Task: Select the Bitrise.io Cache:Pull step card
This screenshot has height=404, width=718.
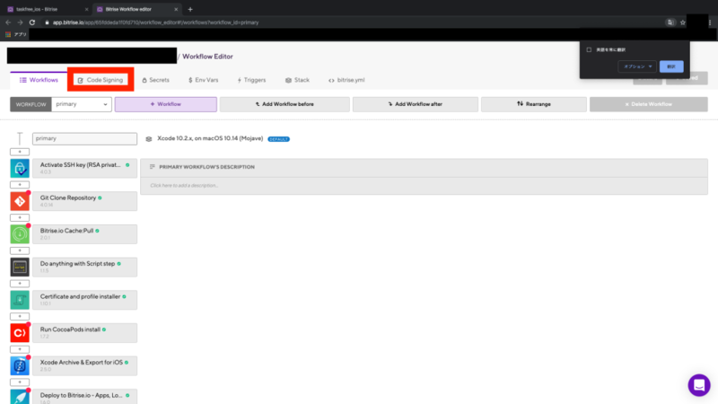Action: (x=84, y=234)
